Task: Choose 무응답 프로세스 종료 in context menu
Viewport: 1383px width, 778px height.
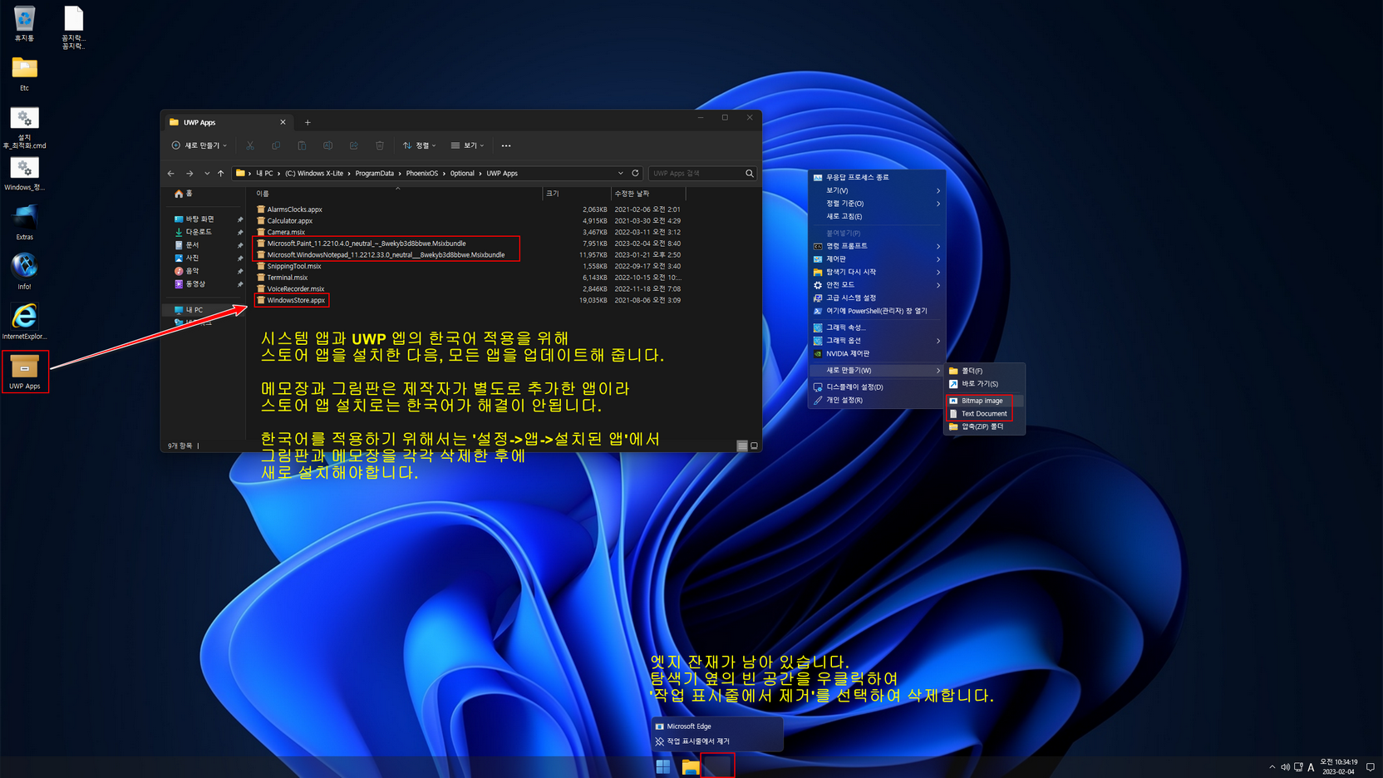Action: [878, 178]
